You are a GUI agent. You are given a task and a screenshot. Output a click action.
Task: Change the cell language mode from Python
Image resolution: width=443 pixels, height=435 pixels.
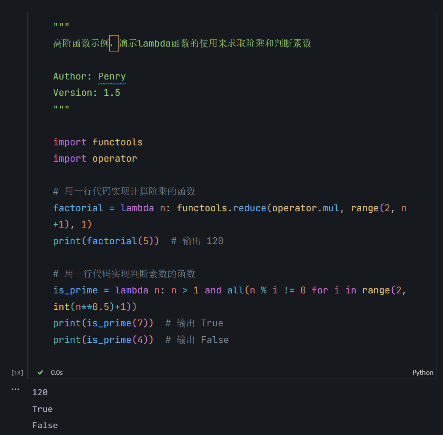(423, 373)
